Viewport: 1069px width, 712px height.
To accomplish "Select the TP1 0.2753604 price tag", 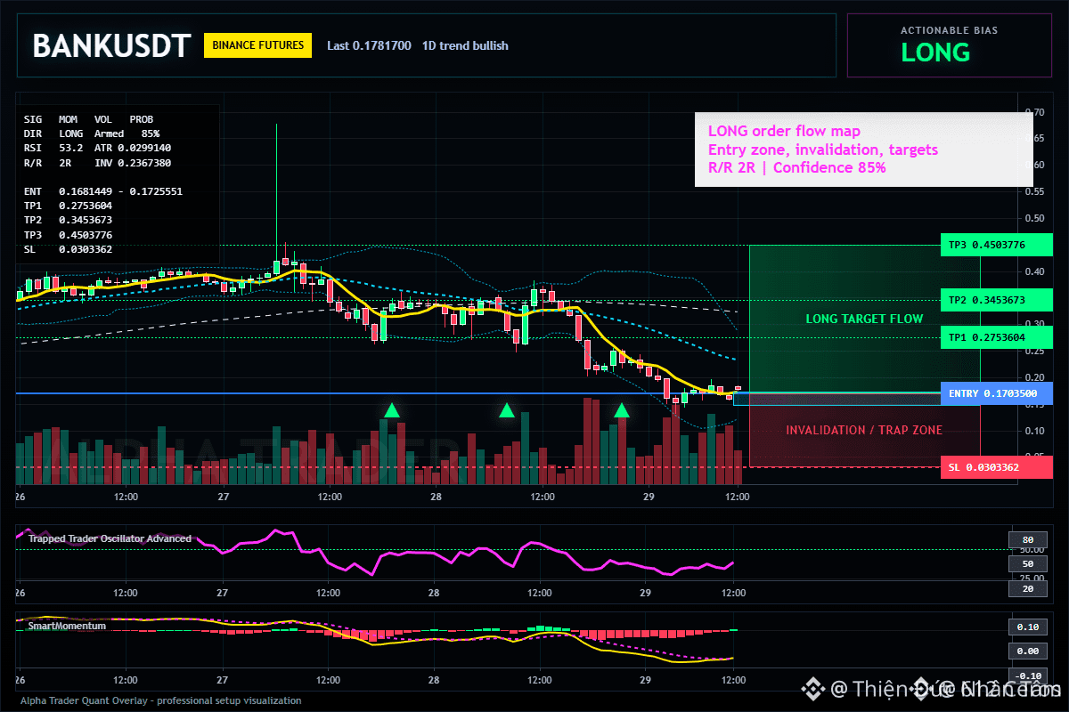I will [996, 337].
